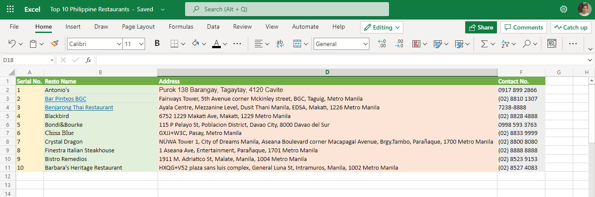Click the Sort & Filter icon

tap(505, 44)
